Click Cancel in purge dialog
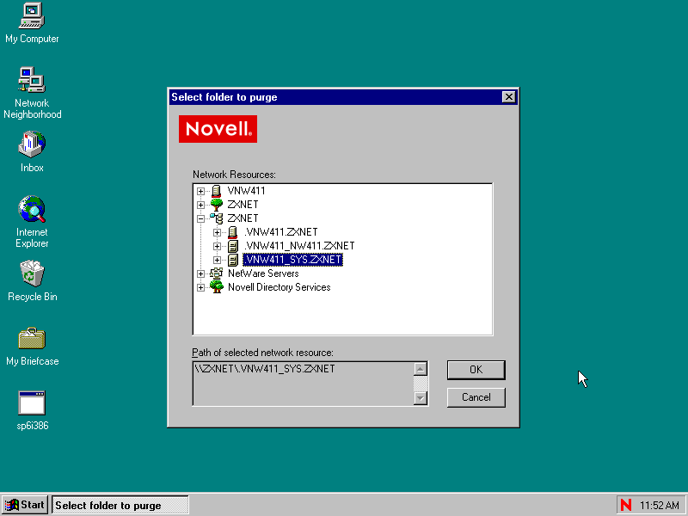The image size is (688, 516). [476, 397]
